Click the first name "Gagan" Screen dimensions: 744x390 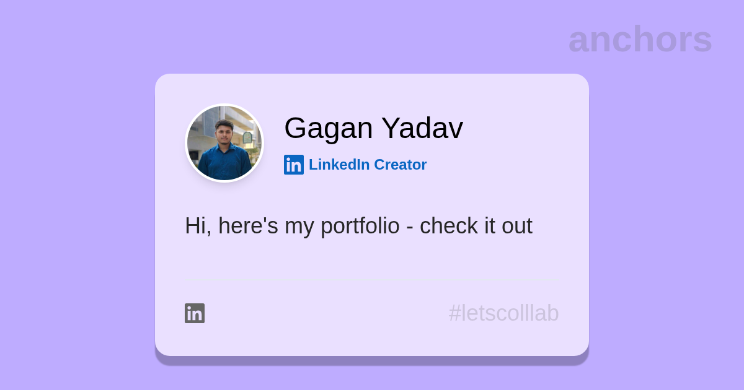click(328, 128)
